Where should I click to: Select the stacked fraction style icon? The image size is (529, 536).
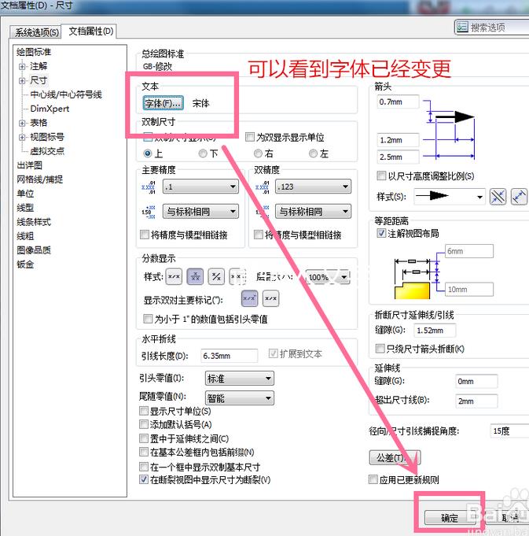195,276
